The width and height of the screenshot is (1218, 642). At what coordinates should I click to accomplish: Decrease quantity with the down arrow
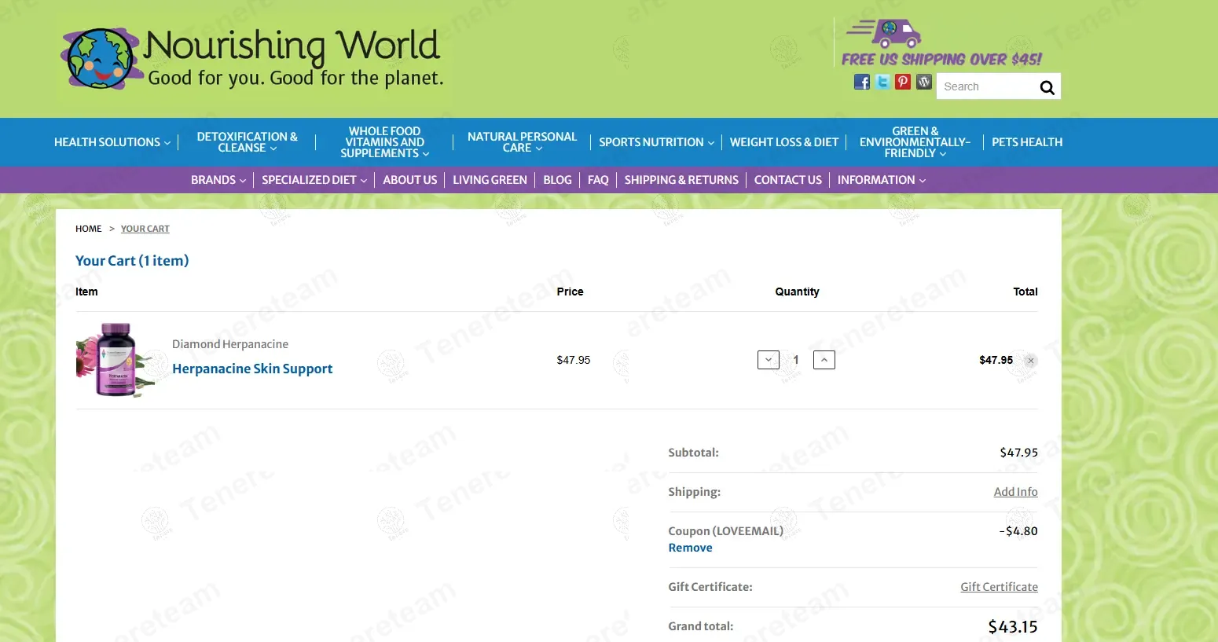768,360
